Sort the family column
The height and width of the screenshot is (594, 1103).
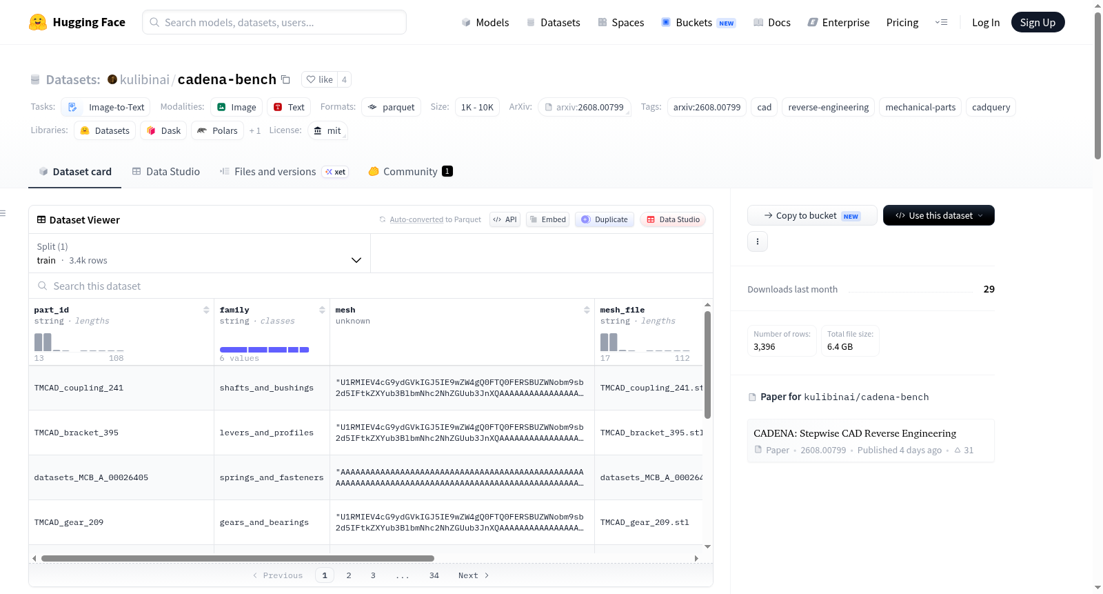click(322, 310)
